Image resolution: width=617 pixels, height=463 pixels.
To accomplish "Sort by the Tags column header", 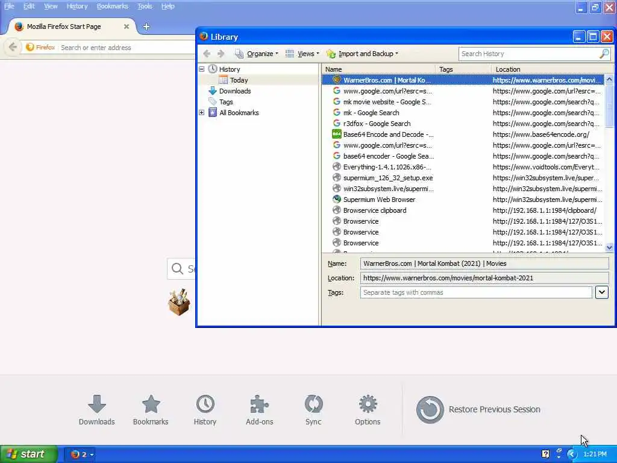I will pyautogui.click(x=463, y=69).
